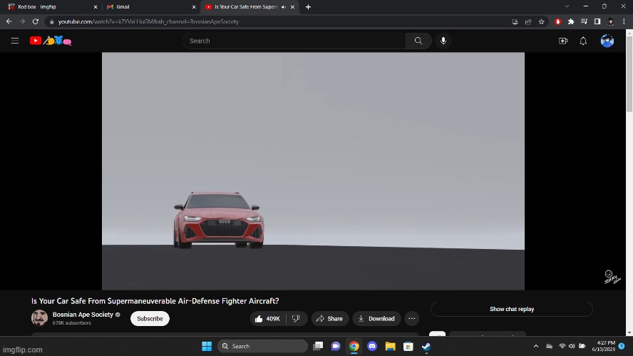Viewport: 633px width, 356px height.
Task: Open the YouTube account avatar menu
Action: [607, 41]
